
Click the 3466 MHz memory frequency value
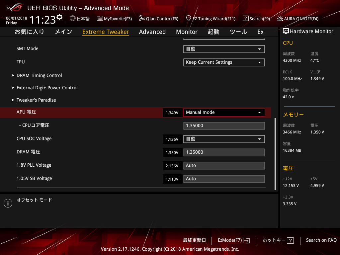(x=292, y=132)
